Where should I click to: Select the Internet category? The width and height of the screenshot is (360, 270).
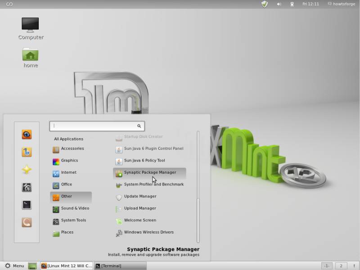point(71,173)
